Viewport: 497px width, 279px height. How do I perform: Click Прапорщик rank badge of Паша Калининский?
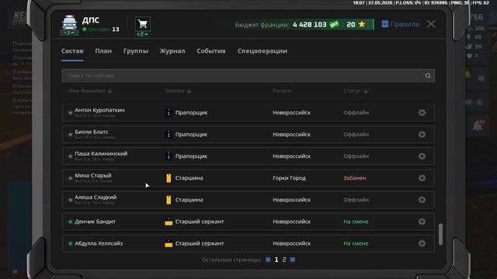coord(169,157)
